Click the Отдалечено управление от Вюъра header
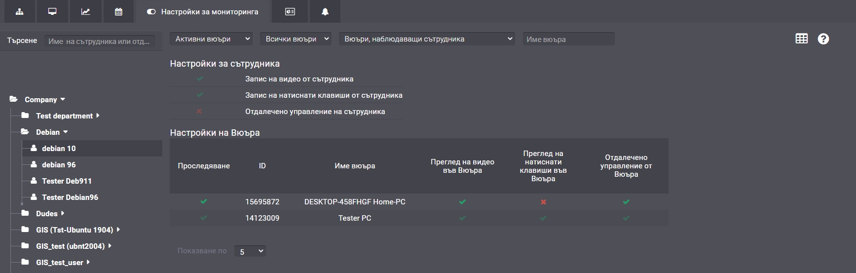The width and height of the screenshot is (856, 273). (x=626, y=166)
